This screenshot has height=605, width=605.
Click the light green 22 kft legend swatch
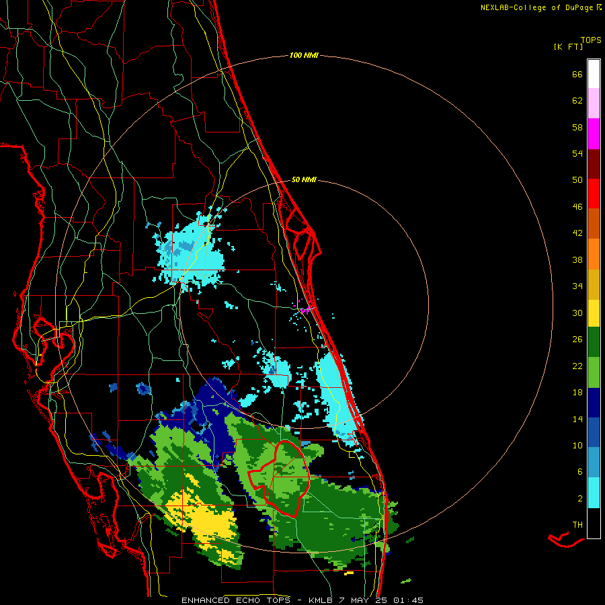coord(594,372)
